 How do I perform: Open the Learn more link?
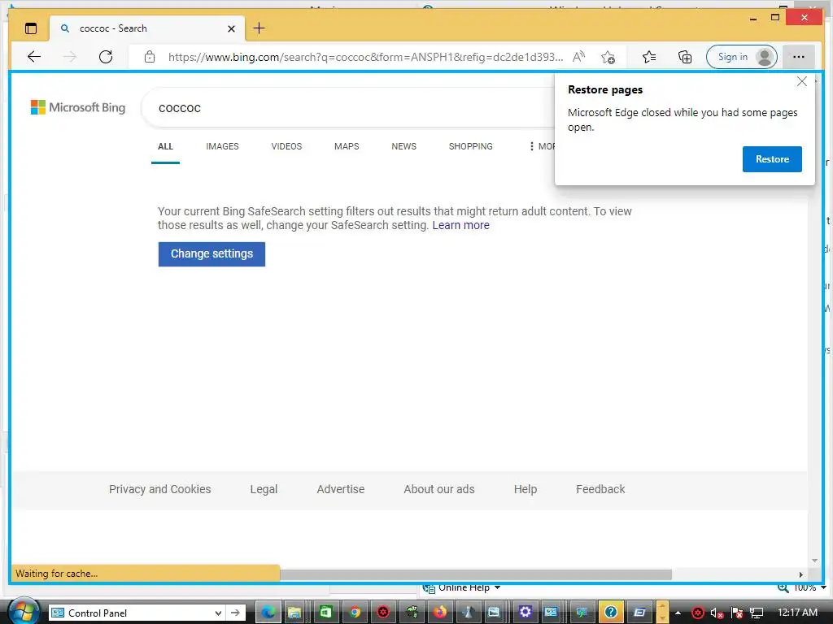(460, 226)
